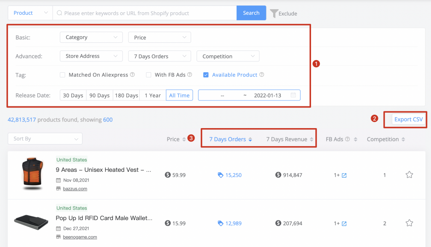The image size is (431, 247).
Task: Open FB Ads link for RFID Wallet
Action: coord(344,223)
